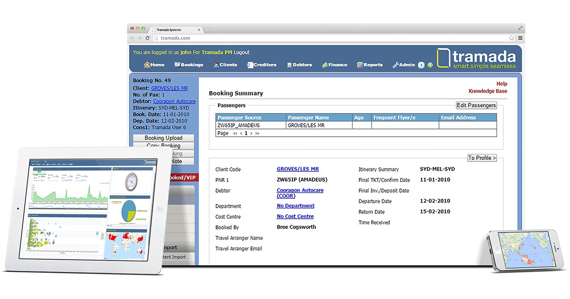Click the Booking Upload button
570x299 pixels.
(x=163, y=138)
